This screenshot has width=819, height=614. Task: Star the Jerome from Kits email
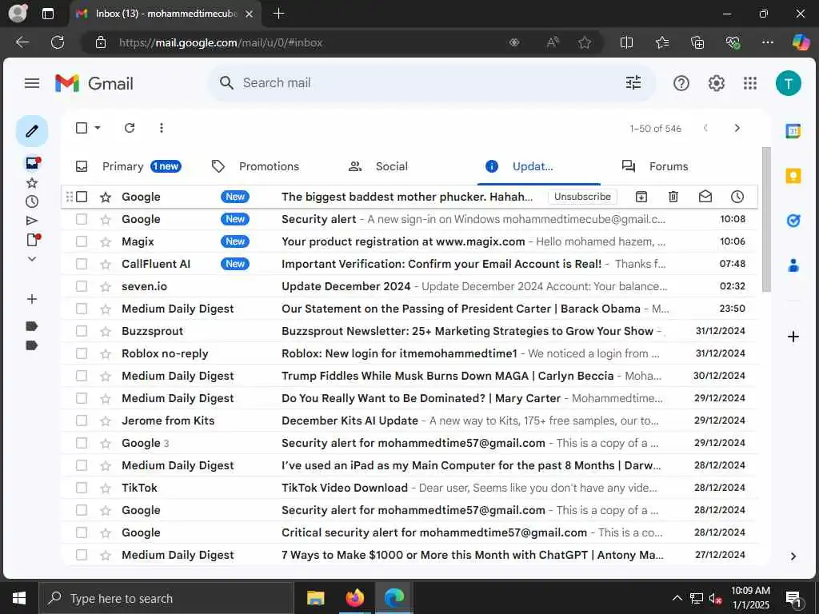(x=106, y=421)
